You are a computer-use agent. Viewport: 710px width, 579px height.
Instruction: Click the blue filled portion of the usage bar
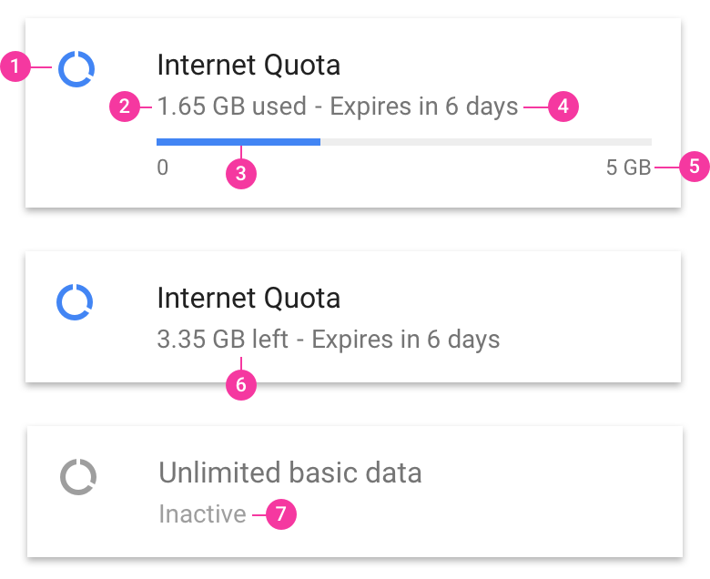click(x=238, y=142)
